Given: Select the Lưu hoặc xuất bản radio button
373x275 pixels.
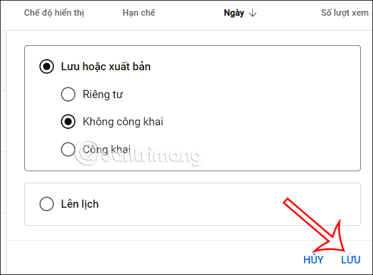Looking at the screenshot, I should 46,66.
